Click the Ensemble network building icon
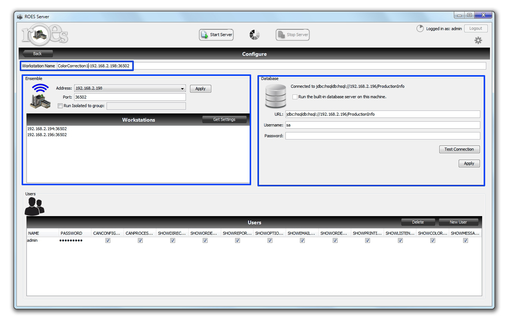This screenshot has height=321, width=506. (x=40, y=96)
